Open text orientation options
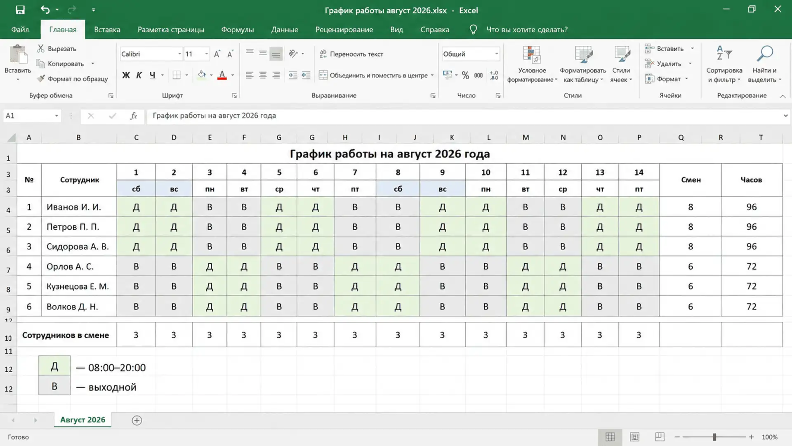This screenshot has height=446, width=792. (293, 54)
